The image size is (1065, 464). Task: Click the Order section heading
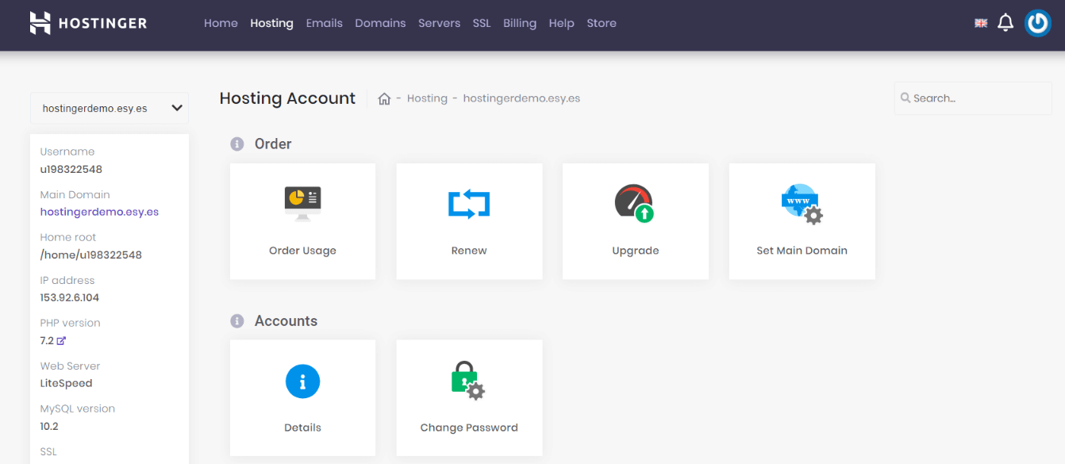[x=273, y=144]
